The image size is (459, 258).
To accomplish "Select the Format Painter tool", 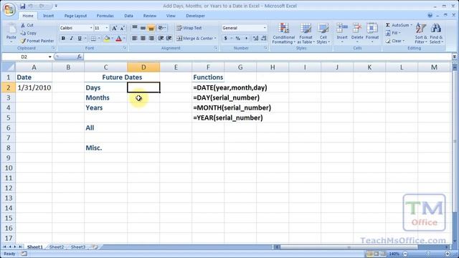I will click(x=37, y=41).
